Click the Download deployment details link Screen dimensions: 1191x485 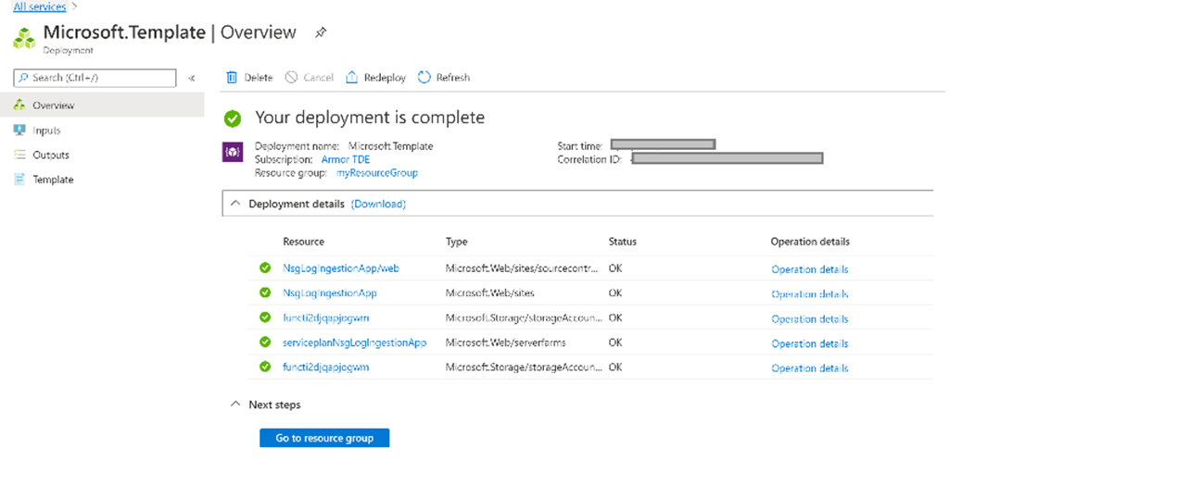point(378,204)
